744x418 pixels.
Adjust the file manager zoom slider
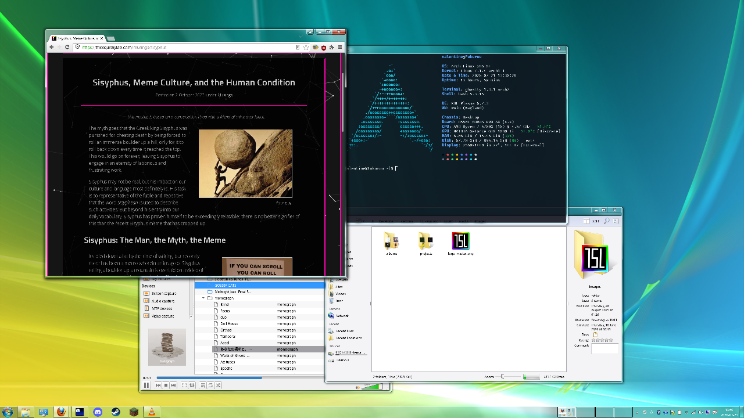509,376
